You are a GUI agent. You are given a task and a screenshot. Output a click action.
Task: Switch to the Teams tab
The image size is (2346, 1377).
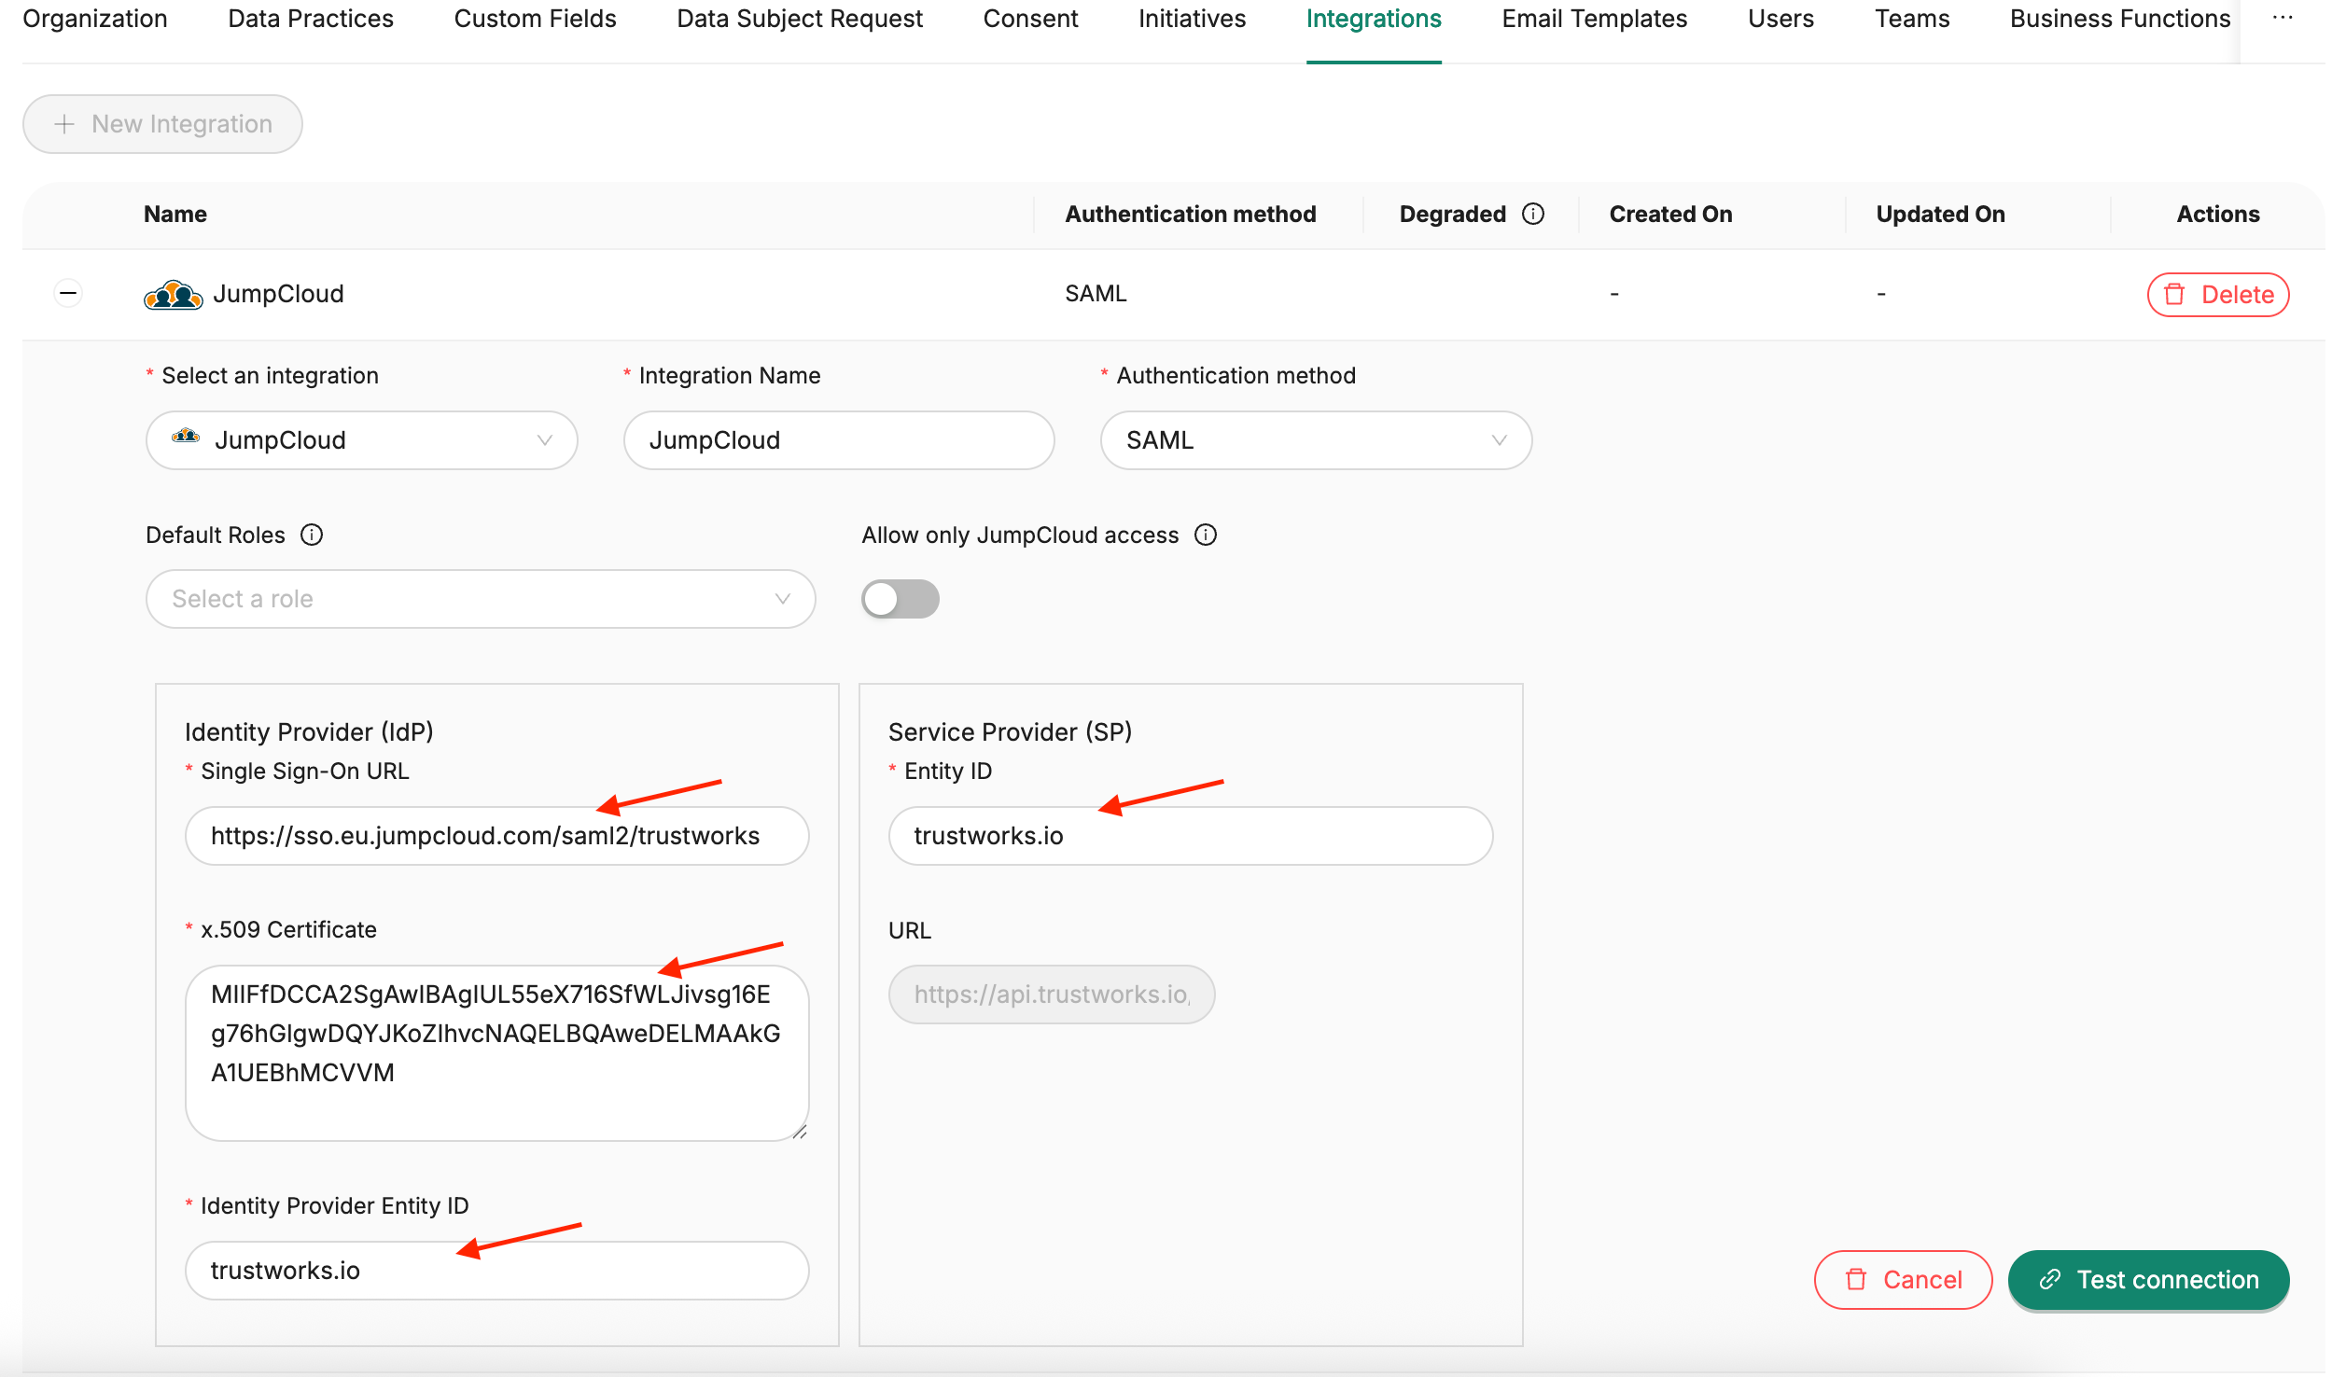(1912, 19)
